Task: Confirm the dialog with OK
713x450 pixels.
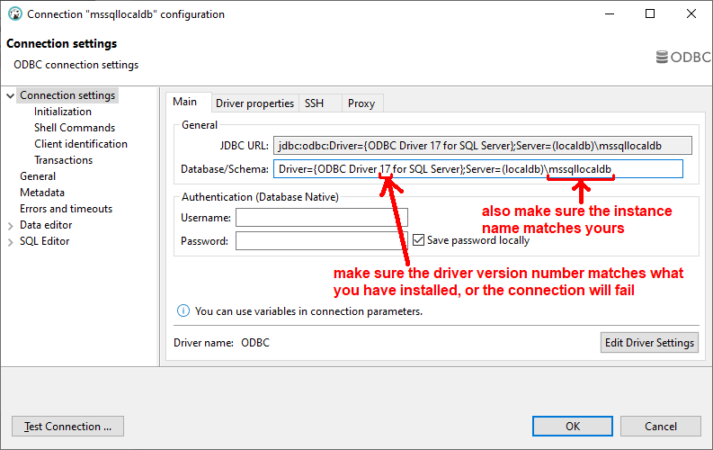Action: coord(573,427)
